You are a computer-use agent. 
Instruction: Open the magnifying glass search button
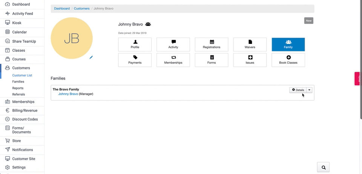323,167
